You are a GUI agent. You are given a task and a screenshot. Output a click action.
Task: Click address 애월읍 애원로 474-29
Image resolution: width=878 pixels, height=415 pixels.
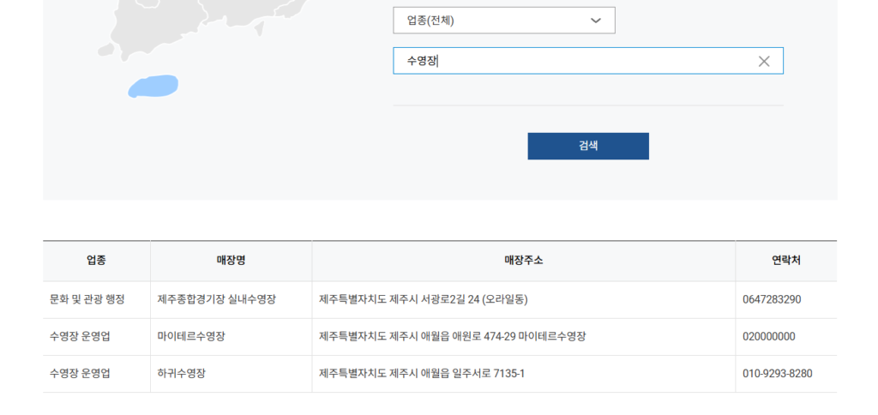(469, 337)
